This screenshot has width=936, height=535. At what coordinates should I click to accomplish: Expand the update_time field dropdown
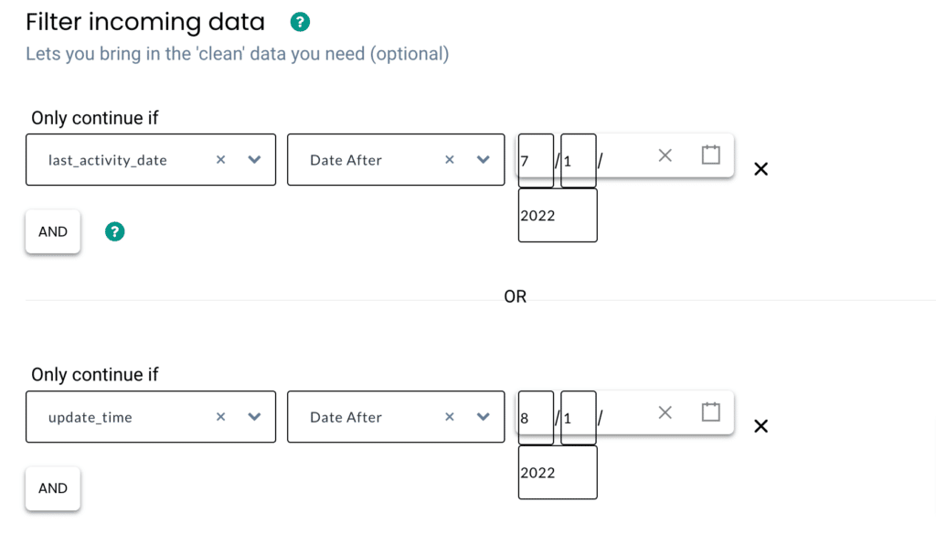[254, 417]
